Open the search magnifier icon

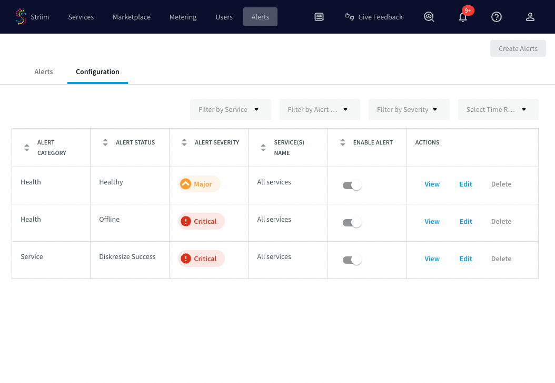[x=429, y=16]
